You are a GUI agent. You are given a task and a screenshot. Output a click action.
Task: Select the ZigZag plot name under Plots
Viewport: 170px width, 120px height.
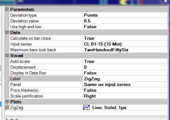[x=17, y=108]
